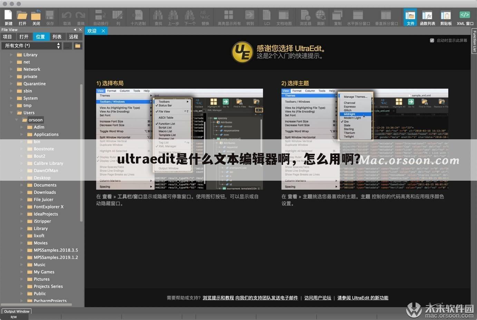
Task: Open the 函数列表 function list icon
Action: click(x=427, y=17)
